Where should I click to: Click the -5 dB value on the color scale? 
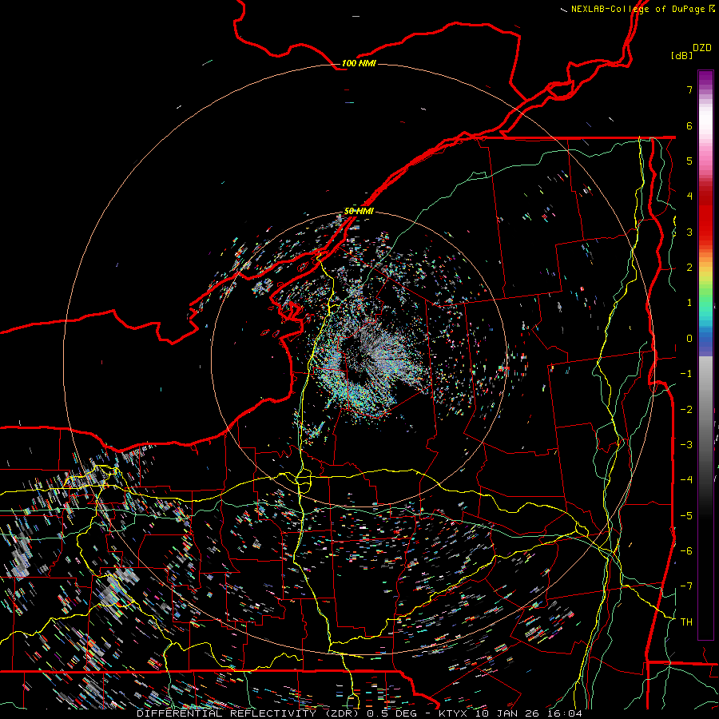click(x=686, y=516)
